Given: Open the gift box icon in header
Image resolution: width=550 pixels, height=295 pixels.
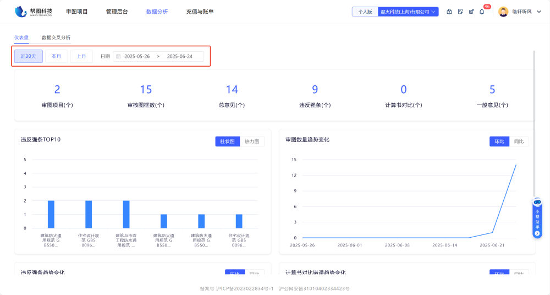Looking at the screenshot, I should pos(449,12).
